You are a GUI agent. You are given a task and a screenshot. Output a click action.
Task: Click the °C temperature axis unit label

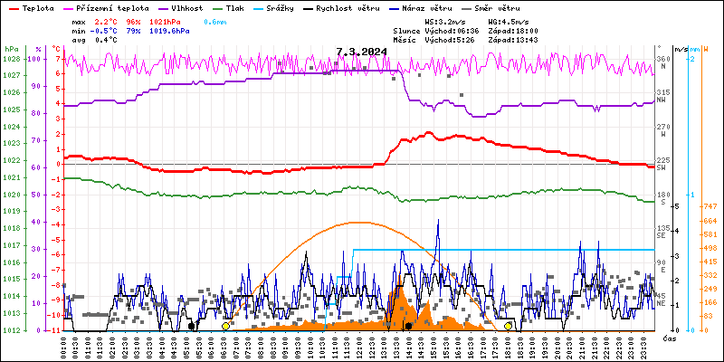coord(58,49)
